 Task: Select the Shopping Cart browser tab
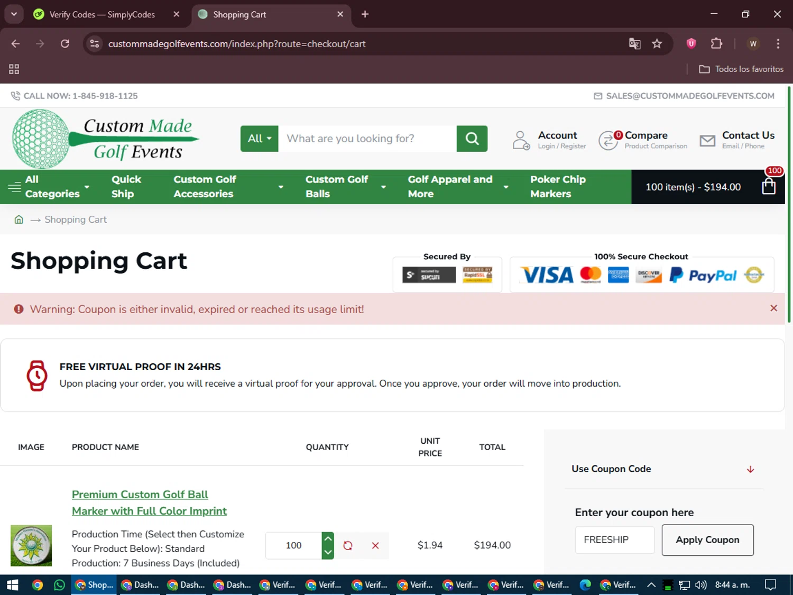click(x=264, y=14)
